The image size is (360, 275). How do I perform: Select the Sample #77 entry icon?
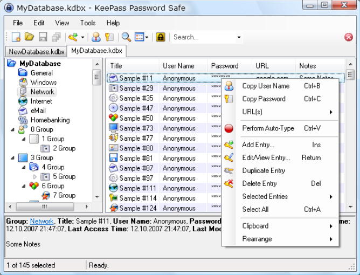(x=113, y=138)
